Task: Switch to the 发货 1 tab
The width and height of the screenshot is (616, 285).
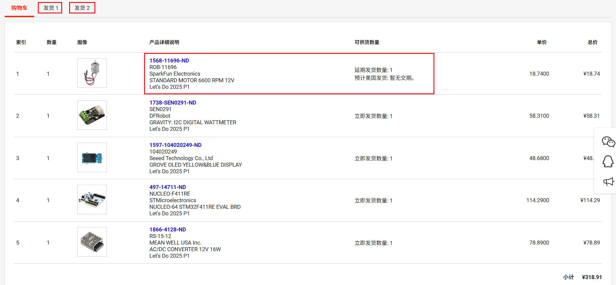Action: 50,8
